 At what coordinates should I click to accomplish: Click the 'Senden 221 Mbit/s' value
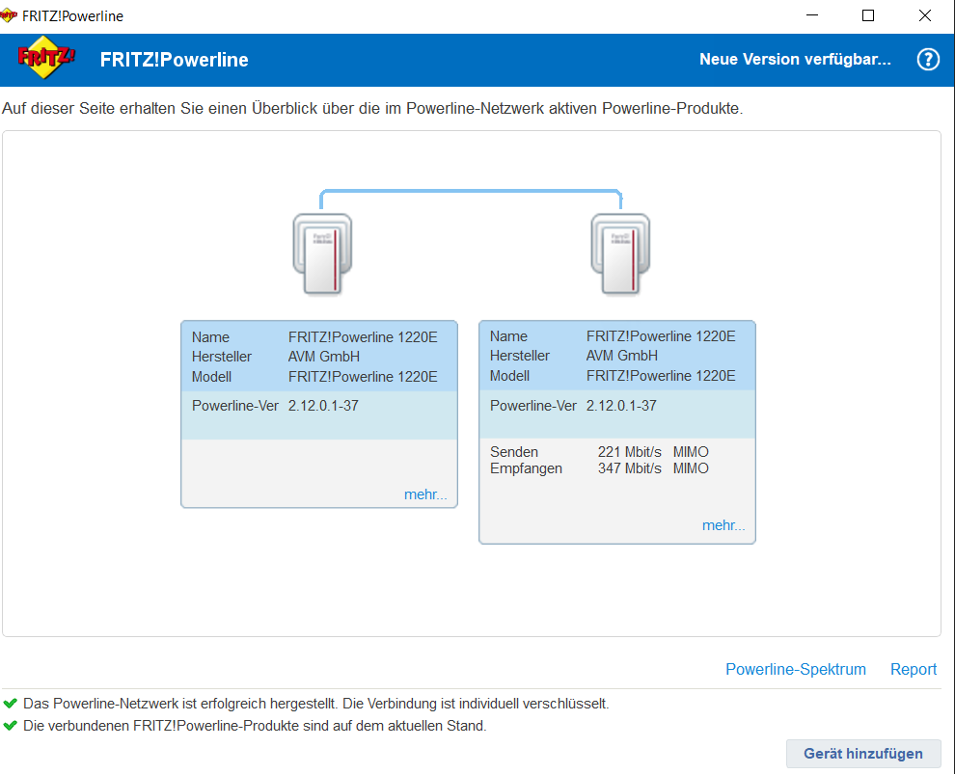point(629,451)
